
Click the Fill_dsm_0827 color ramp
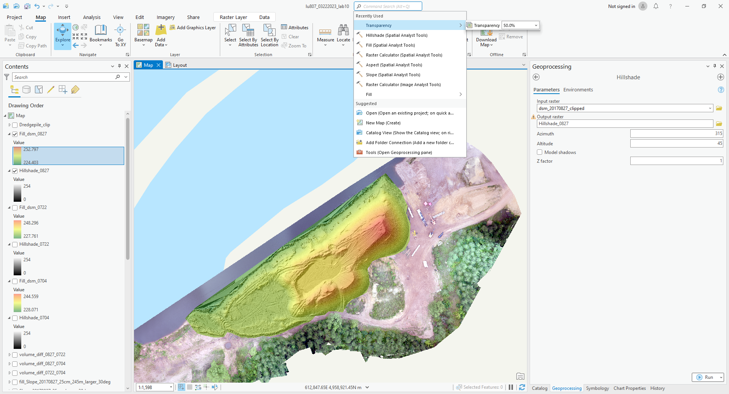17,156
